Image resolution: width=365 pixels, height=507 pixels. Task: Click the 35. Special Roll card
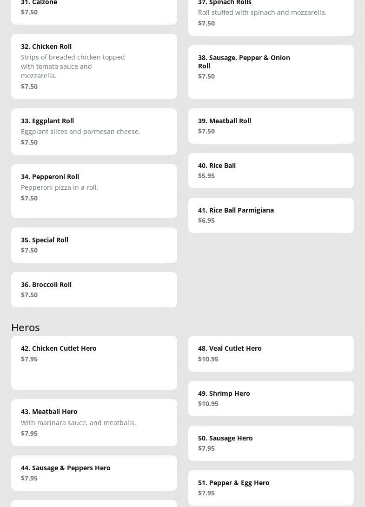[x=94, y=245]
